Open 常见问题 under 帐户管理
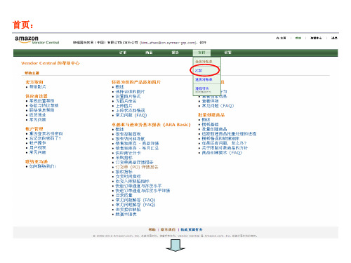351x263 pixels. point(38,152)
